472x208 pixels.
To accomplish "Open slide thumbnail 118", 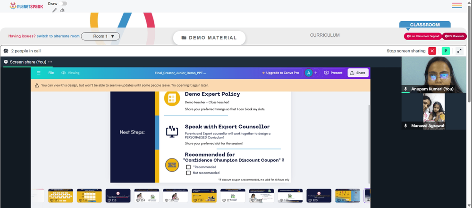I will tap(261, 196).
